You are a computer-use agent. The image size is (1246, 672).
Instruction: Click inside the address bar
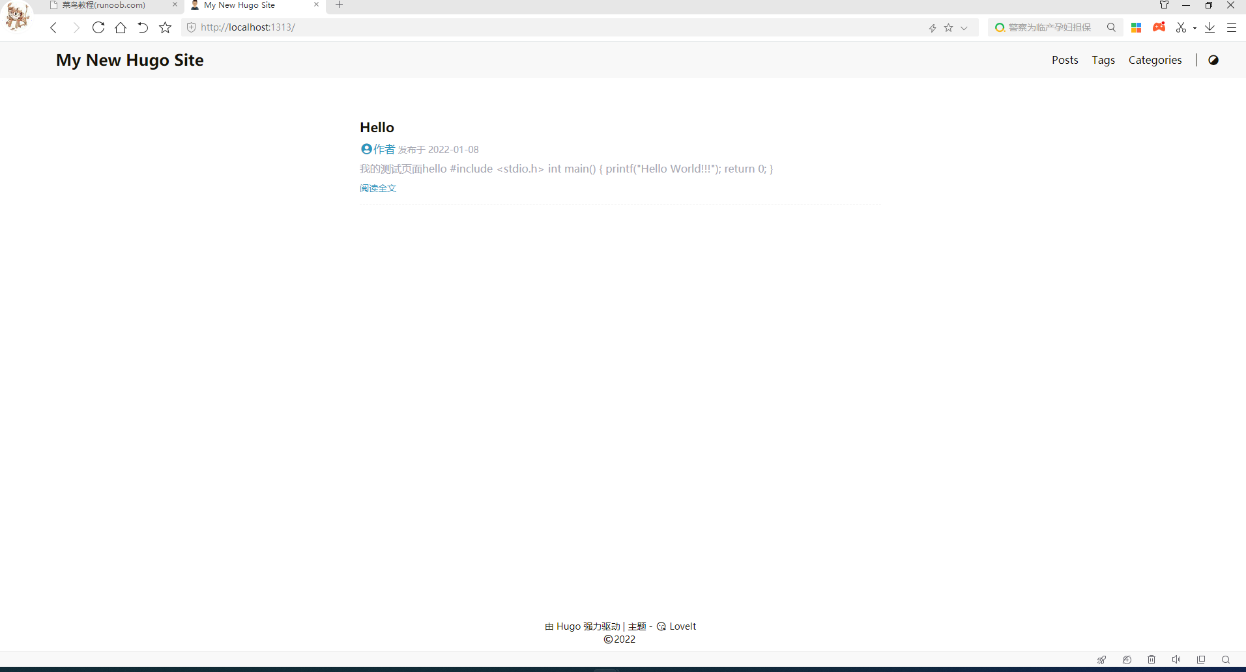[x=456, y=27]
